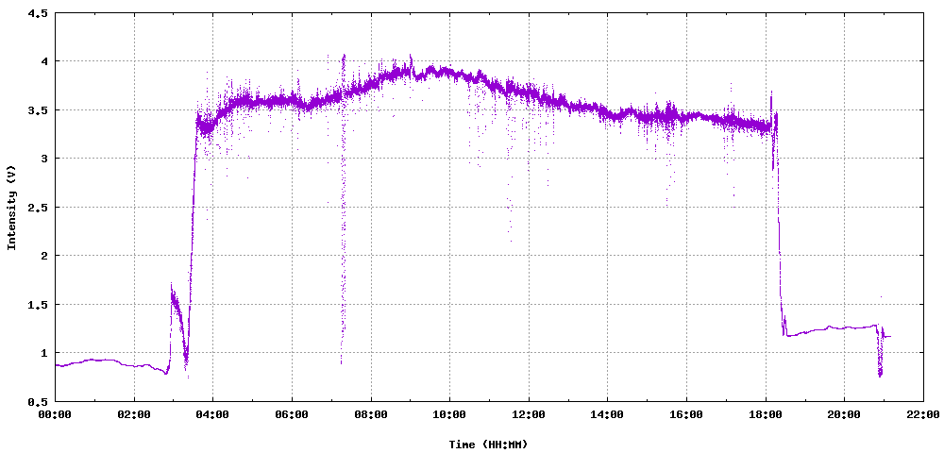This screenshot has height=453, width=944.
Task: Click the '4' intensity axis value
Action: [42, 61]
